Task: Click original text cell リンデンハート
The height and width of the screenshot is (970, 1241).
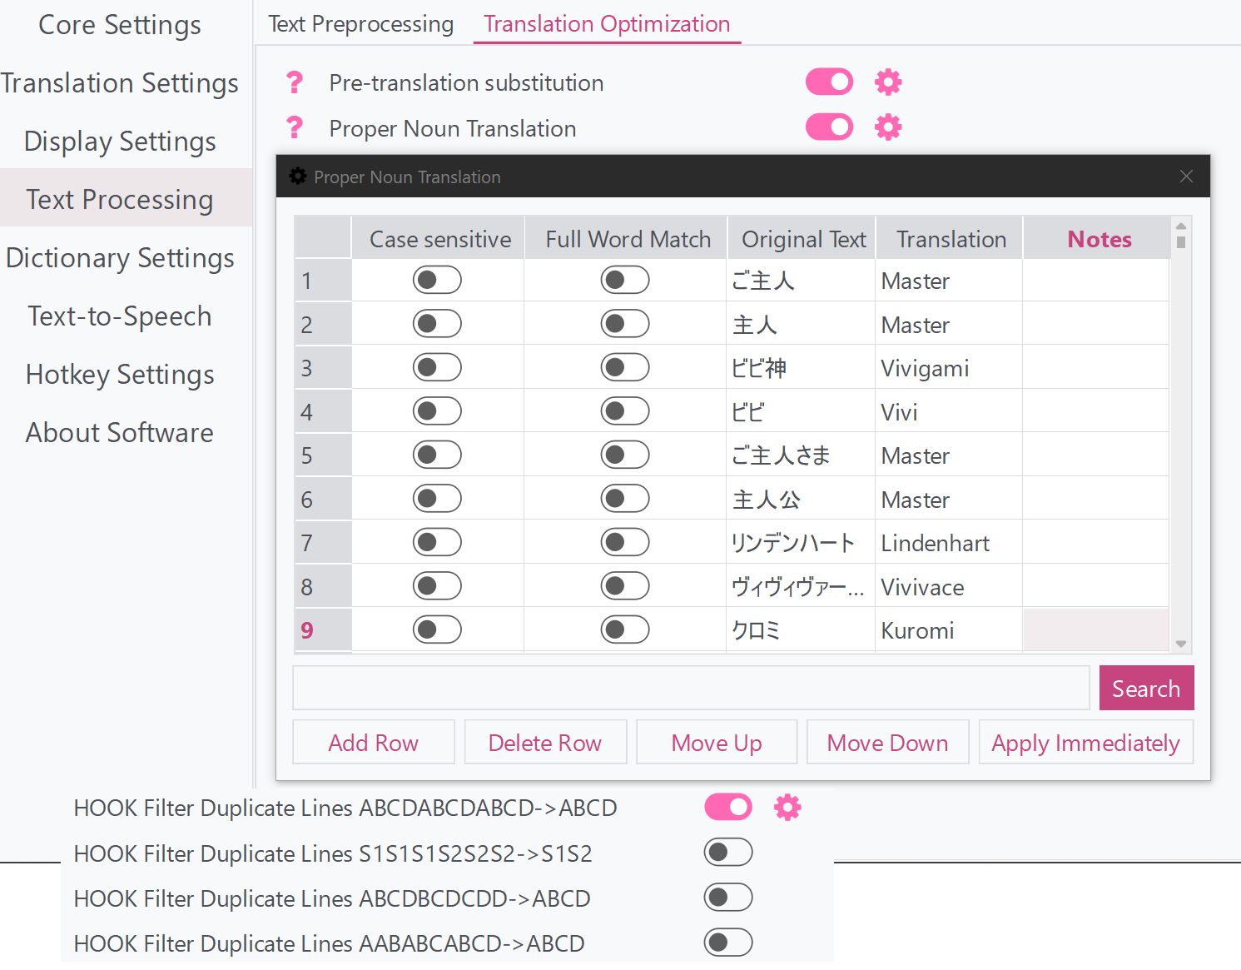Action: click(x=801, y=543)
